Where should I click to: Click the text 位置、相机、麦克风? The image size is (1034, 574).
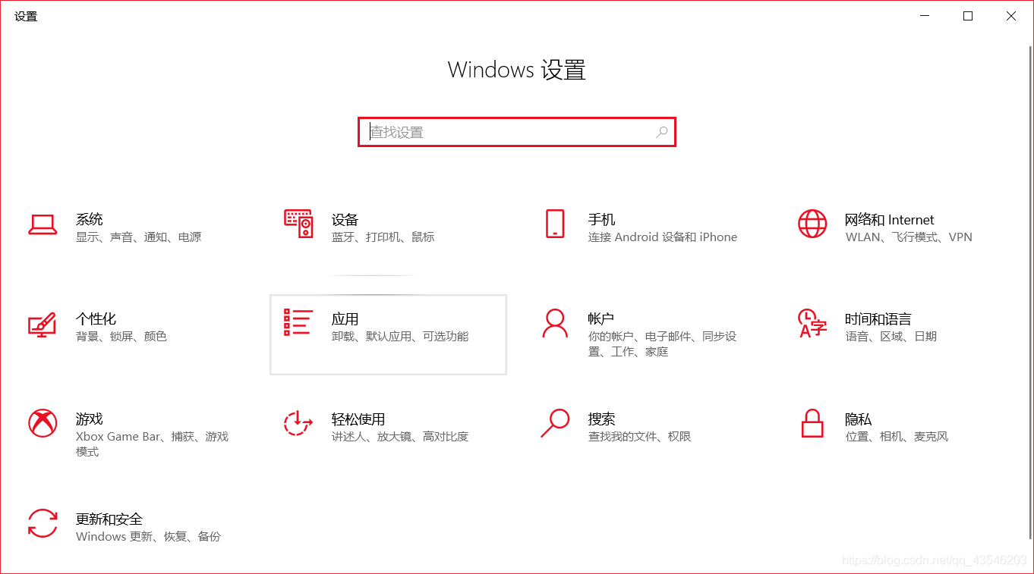(897, 437)
